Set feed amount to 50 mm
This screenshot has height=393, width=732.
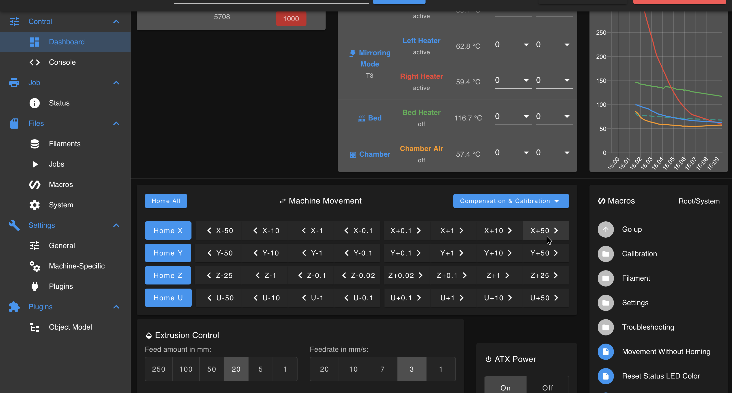(x=212, y=369)
